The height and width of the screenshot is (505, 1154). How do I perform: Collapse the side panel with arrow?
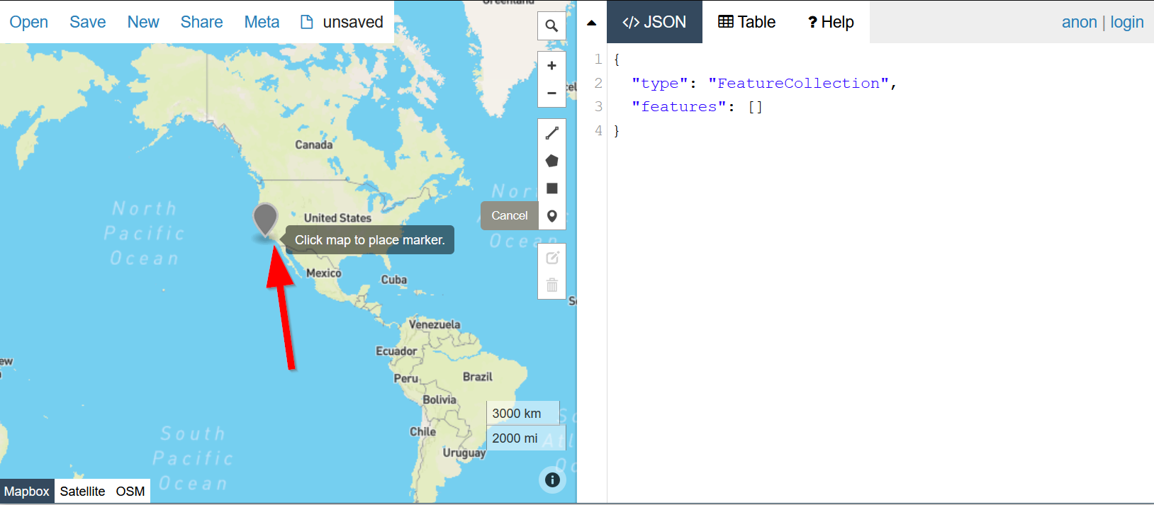(592, 23)
